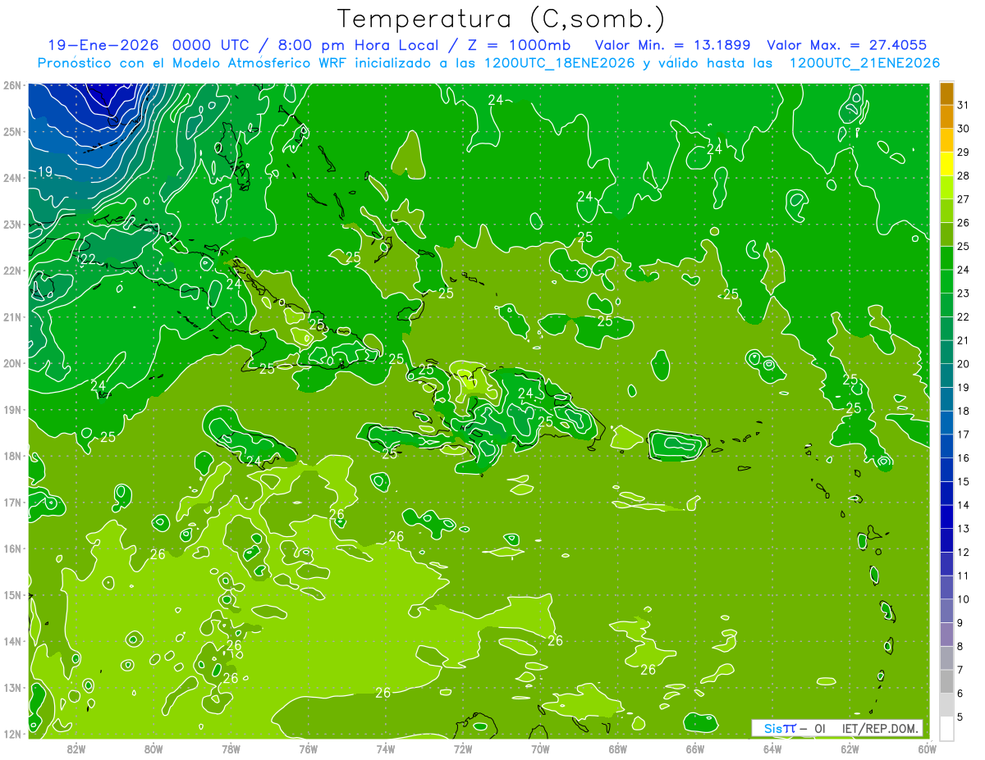Click the '14' label on the color scale
Image resolution: width=985 pixels, height=760 pixels.
click(x=963, y=504)
